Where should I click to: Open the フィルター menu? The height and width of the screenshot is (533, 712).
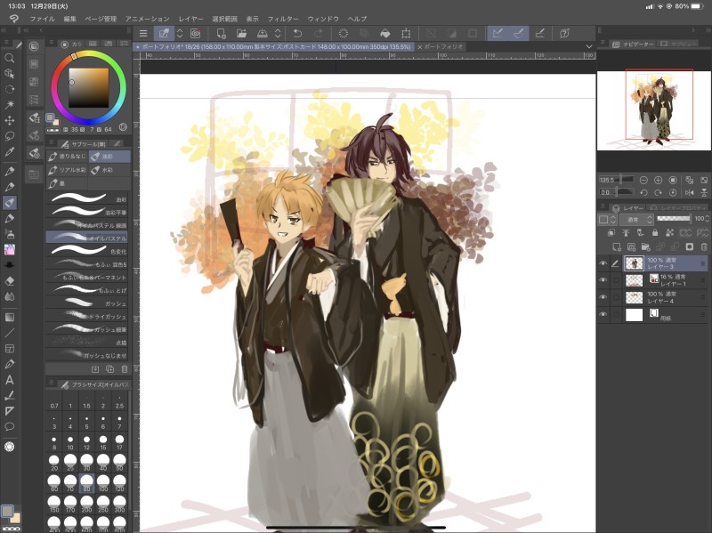[283, 19]
